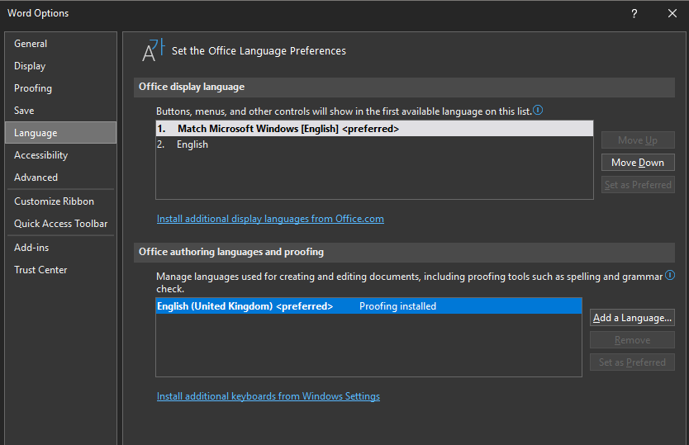This screenshot has width=689, height=445.
Task: Click the Remove authoring language button
Action: click(632, 340)
